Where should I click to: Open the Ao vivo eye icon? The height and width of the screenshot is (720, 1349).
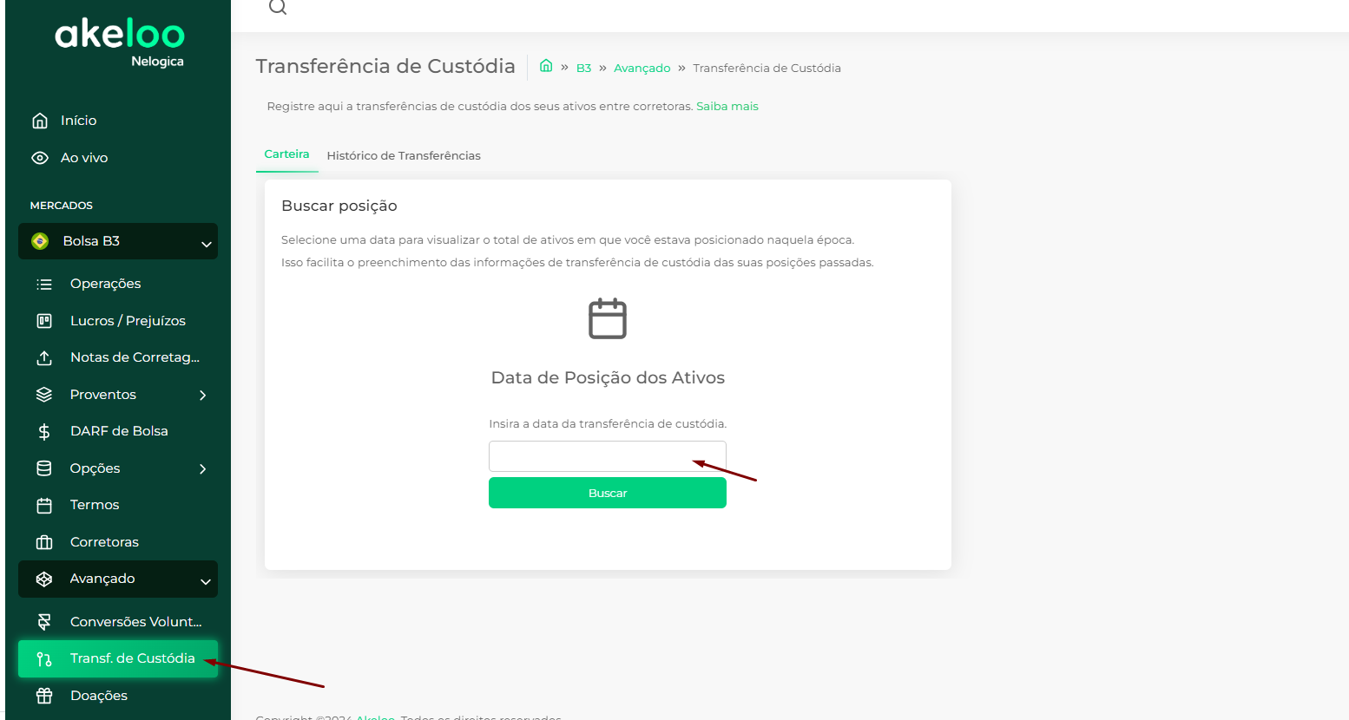pyautogui.click(x=40, y=158)
